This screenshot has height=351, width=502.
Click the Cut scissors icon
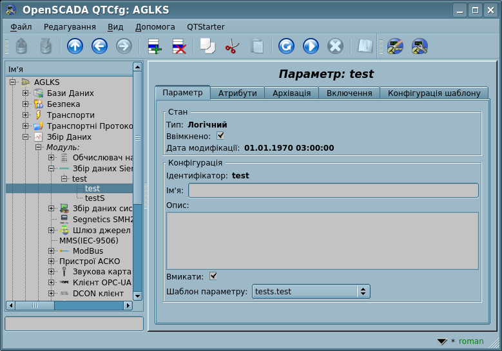[x=232, y=46]
